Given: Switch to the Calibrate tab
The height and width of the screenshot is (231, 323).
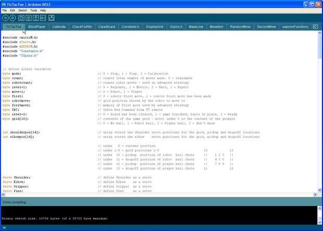Looking at the screenshot, I should click(x=59, y=27).
